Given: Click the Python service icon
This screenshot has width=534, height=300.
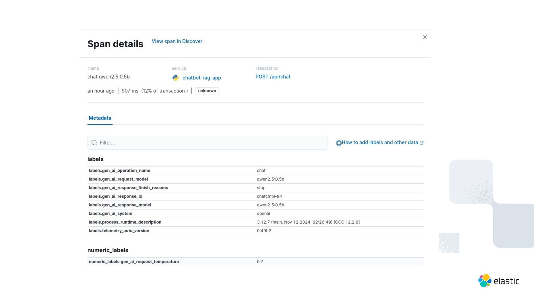Looking at the screenshot, I should coord(175,78).
